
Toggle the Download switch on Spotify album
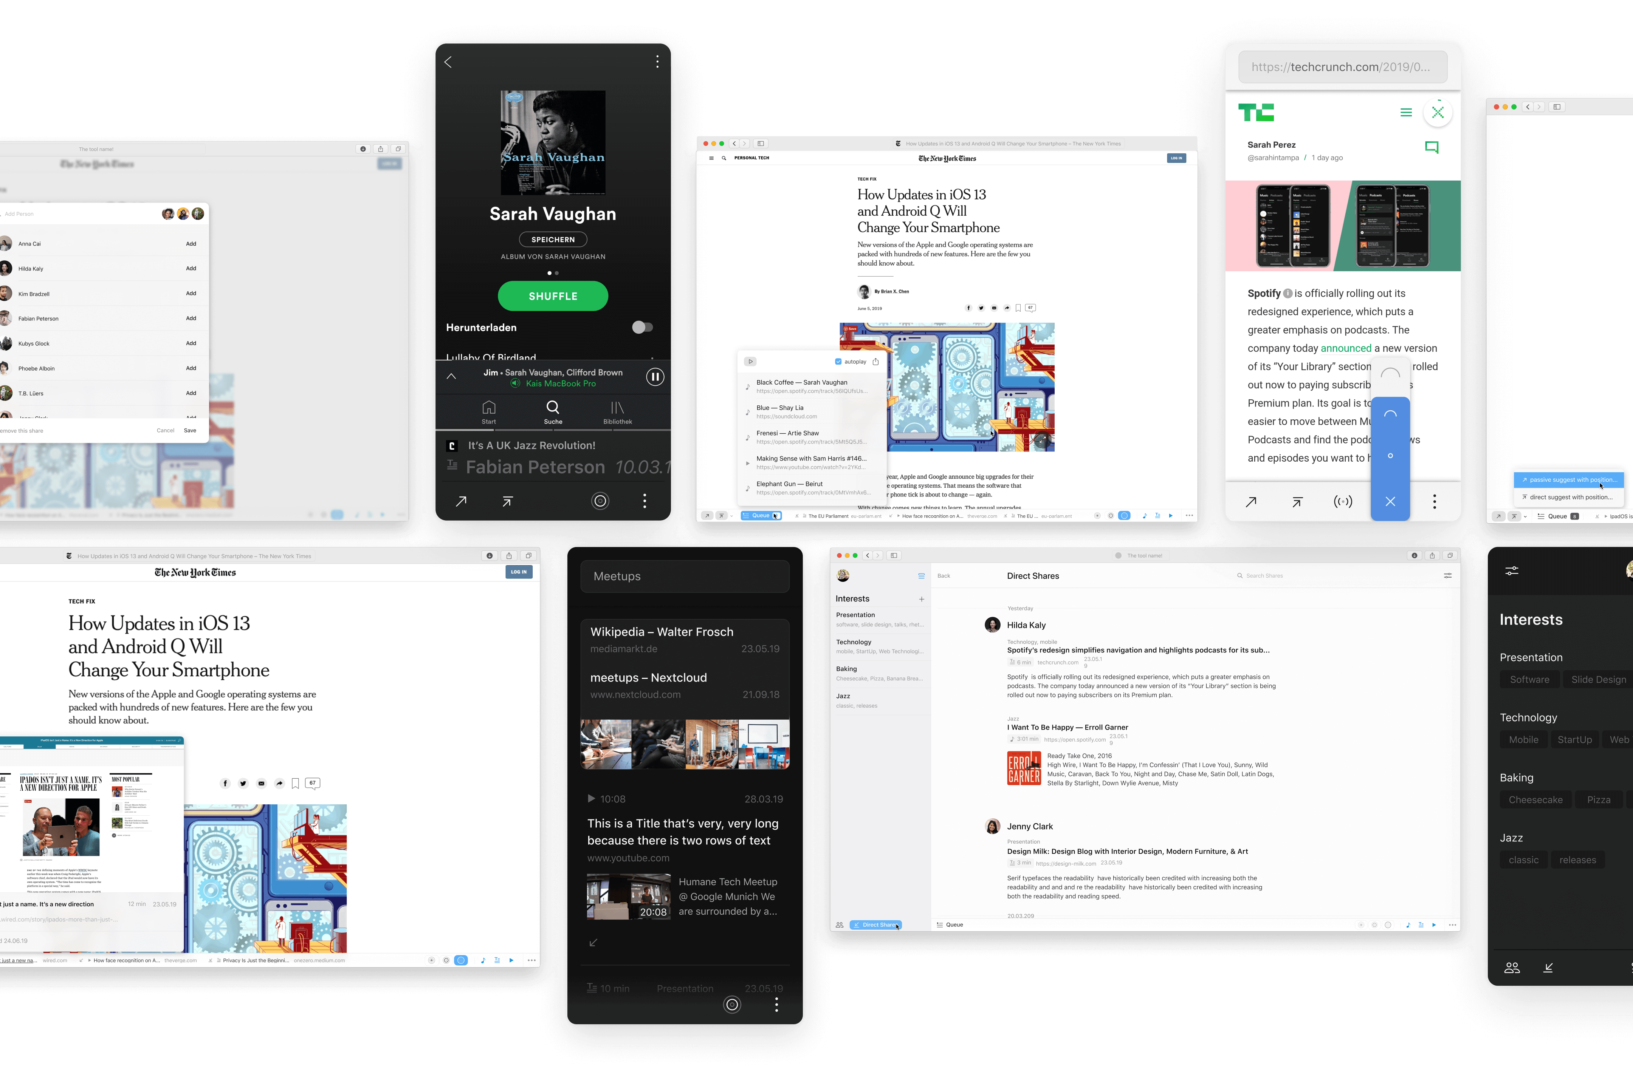638,326
